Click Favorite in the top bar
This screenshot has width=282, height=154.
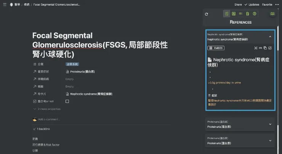[267, 5]
